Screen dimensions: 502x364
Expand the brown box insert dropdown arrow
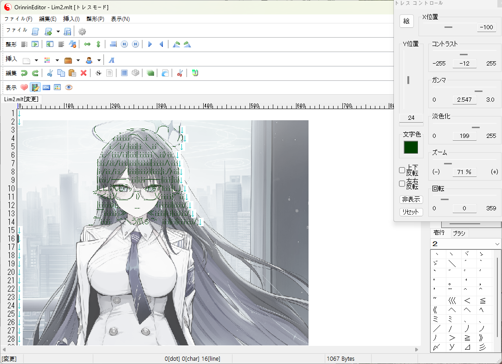point(78,60)
